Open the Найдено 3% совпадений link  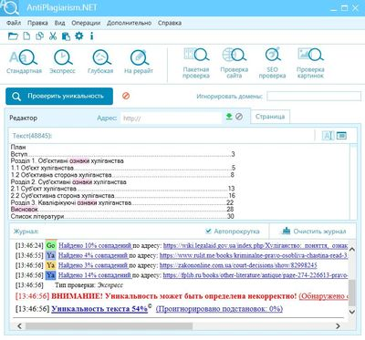93,265
